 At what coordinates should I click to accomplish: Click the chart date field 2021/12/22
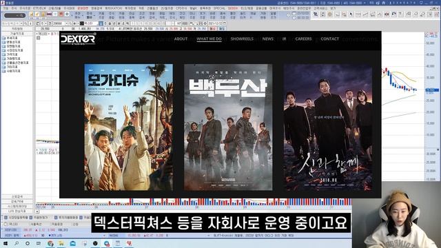click(x=216, y=23)
